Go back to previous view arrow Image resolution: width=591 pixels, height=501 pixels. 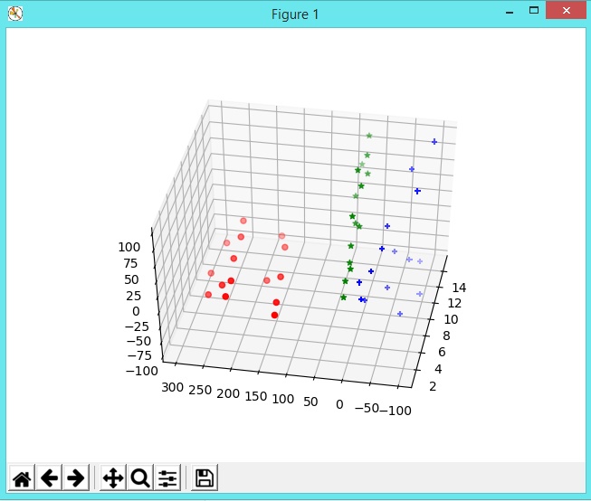click(49, 477)
